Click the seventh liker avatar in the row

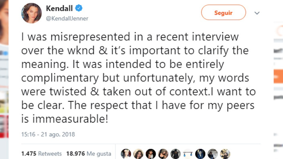tap(200, 154)
